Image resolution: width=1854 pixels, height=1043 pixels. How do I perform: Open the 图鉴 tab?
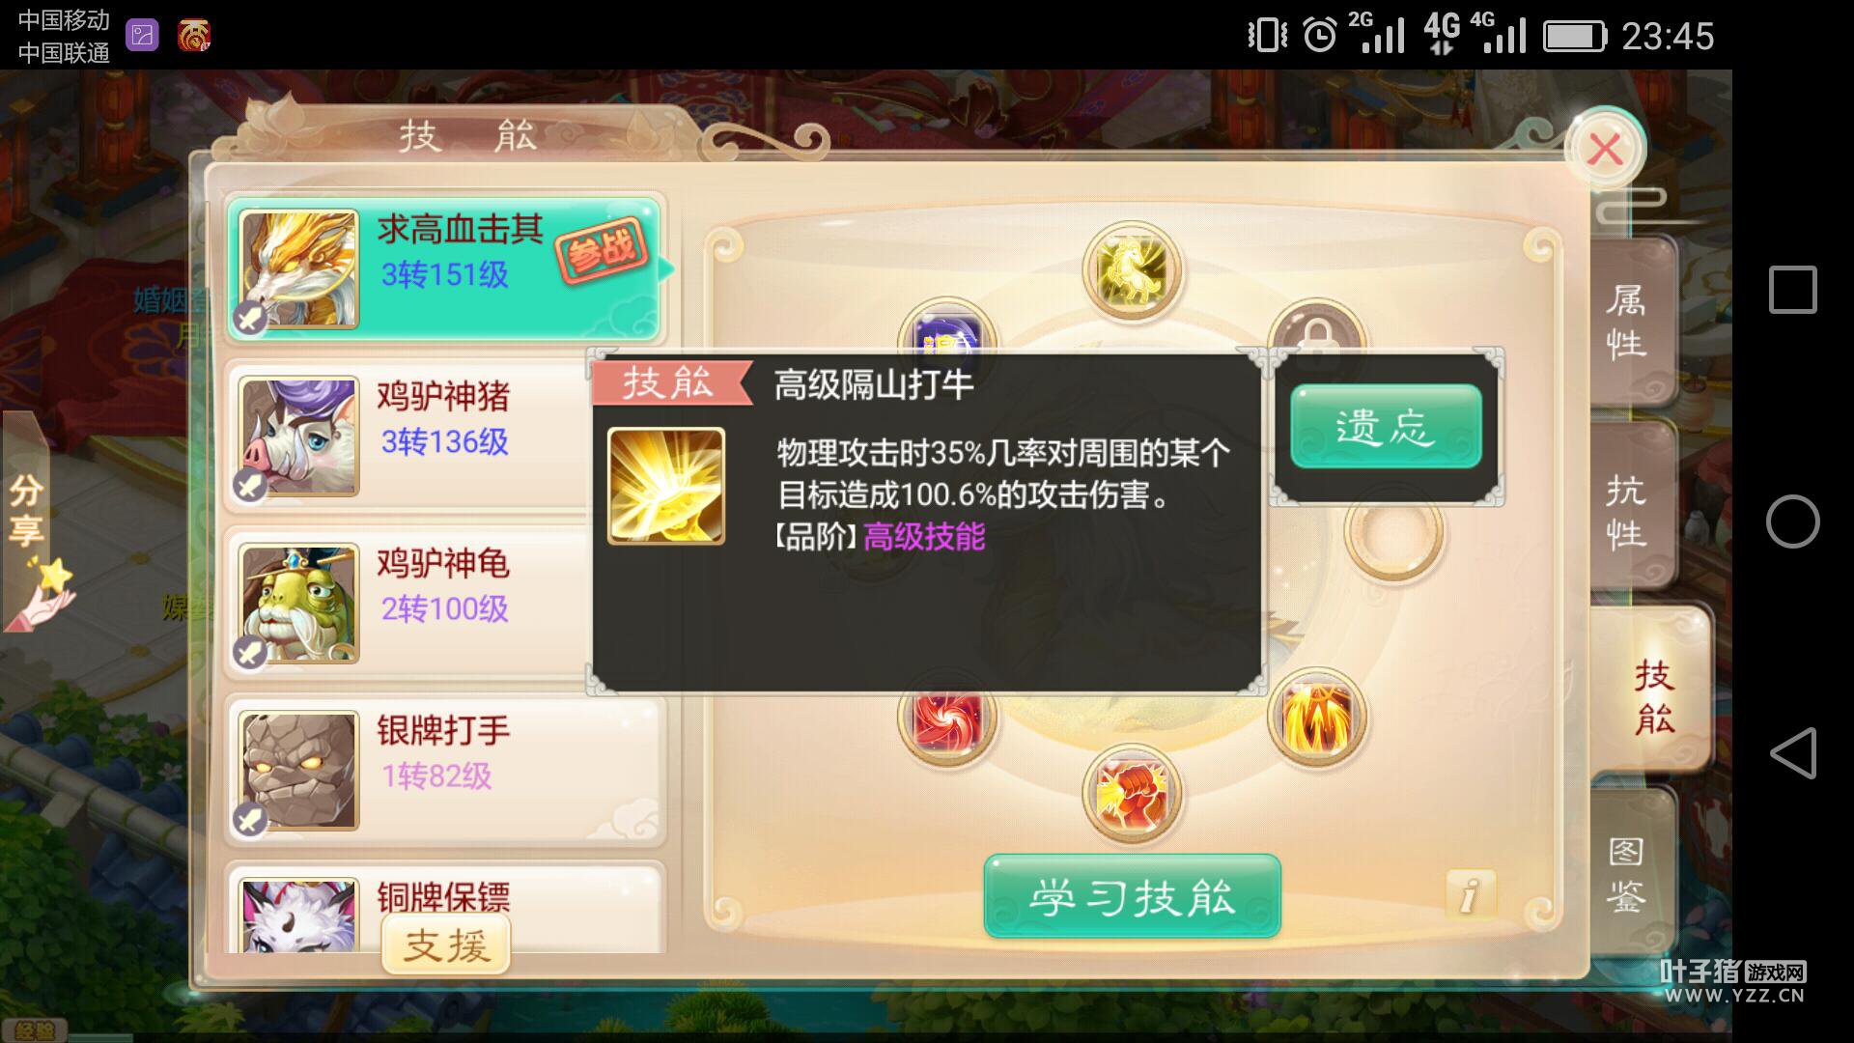1628,874
